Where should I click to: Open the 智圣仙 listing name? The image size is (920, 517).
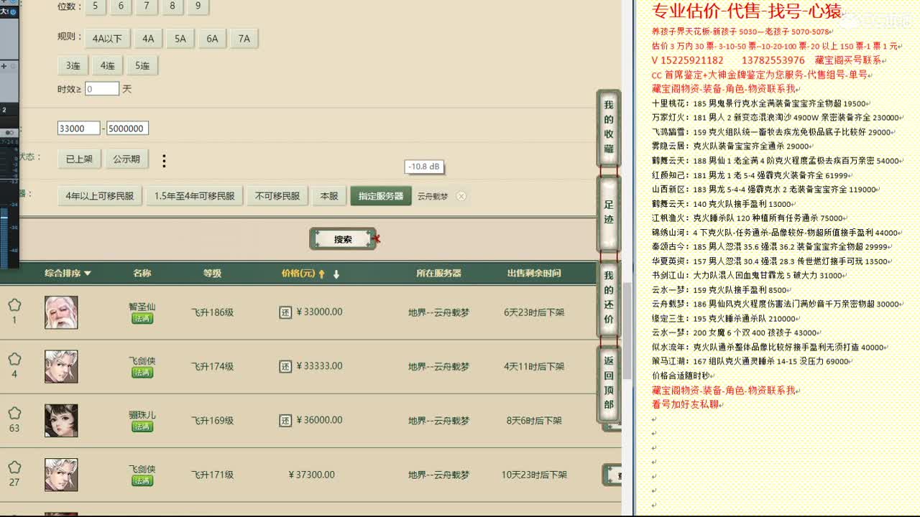[142, 307]
